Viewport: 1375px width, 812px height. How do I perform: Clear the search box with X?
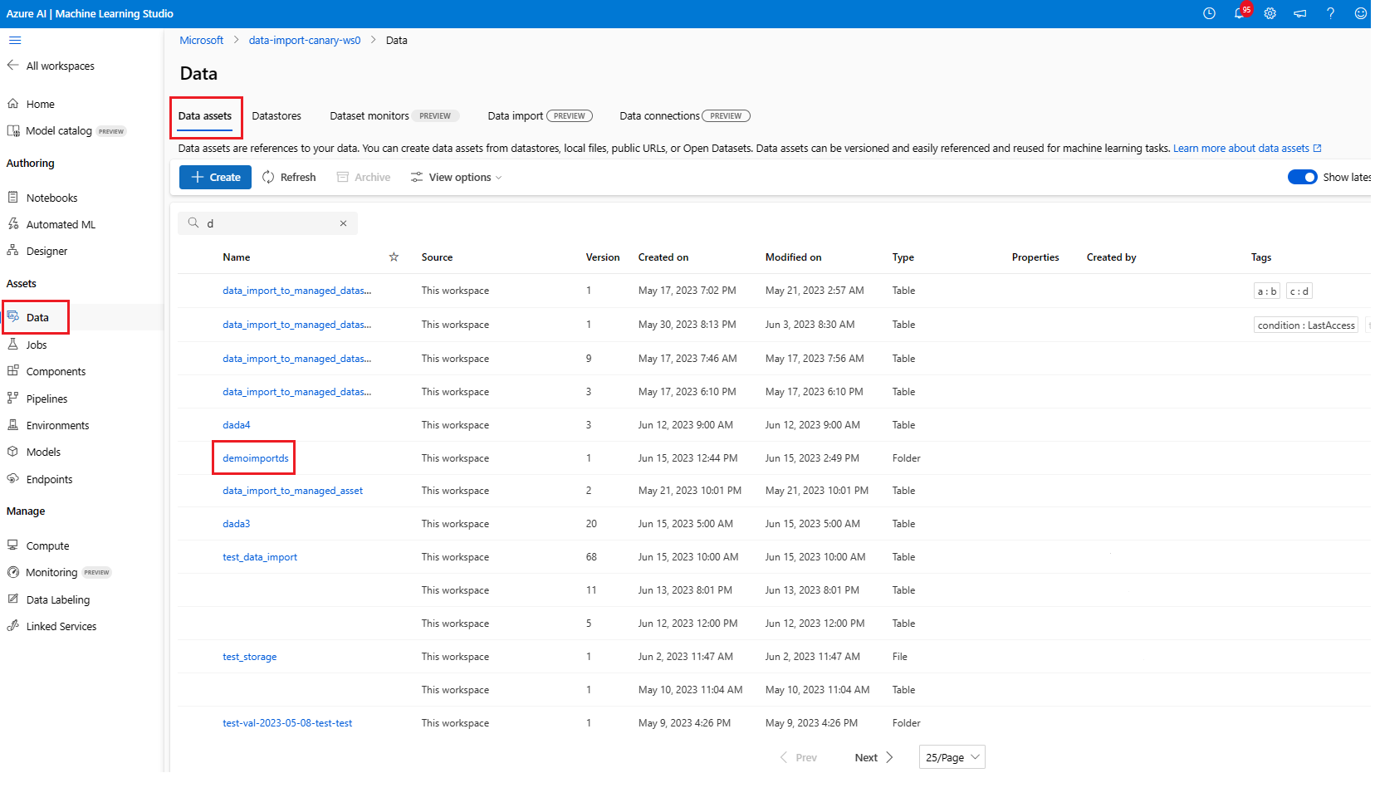pos(343,223)
